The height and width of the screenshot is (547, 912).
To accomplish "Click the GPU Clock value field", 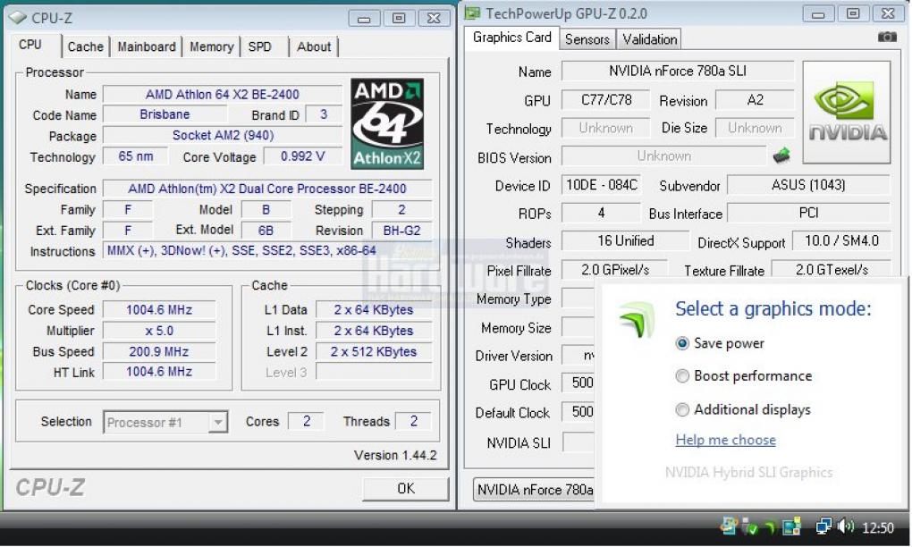I will 578,383.
